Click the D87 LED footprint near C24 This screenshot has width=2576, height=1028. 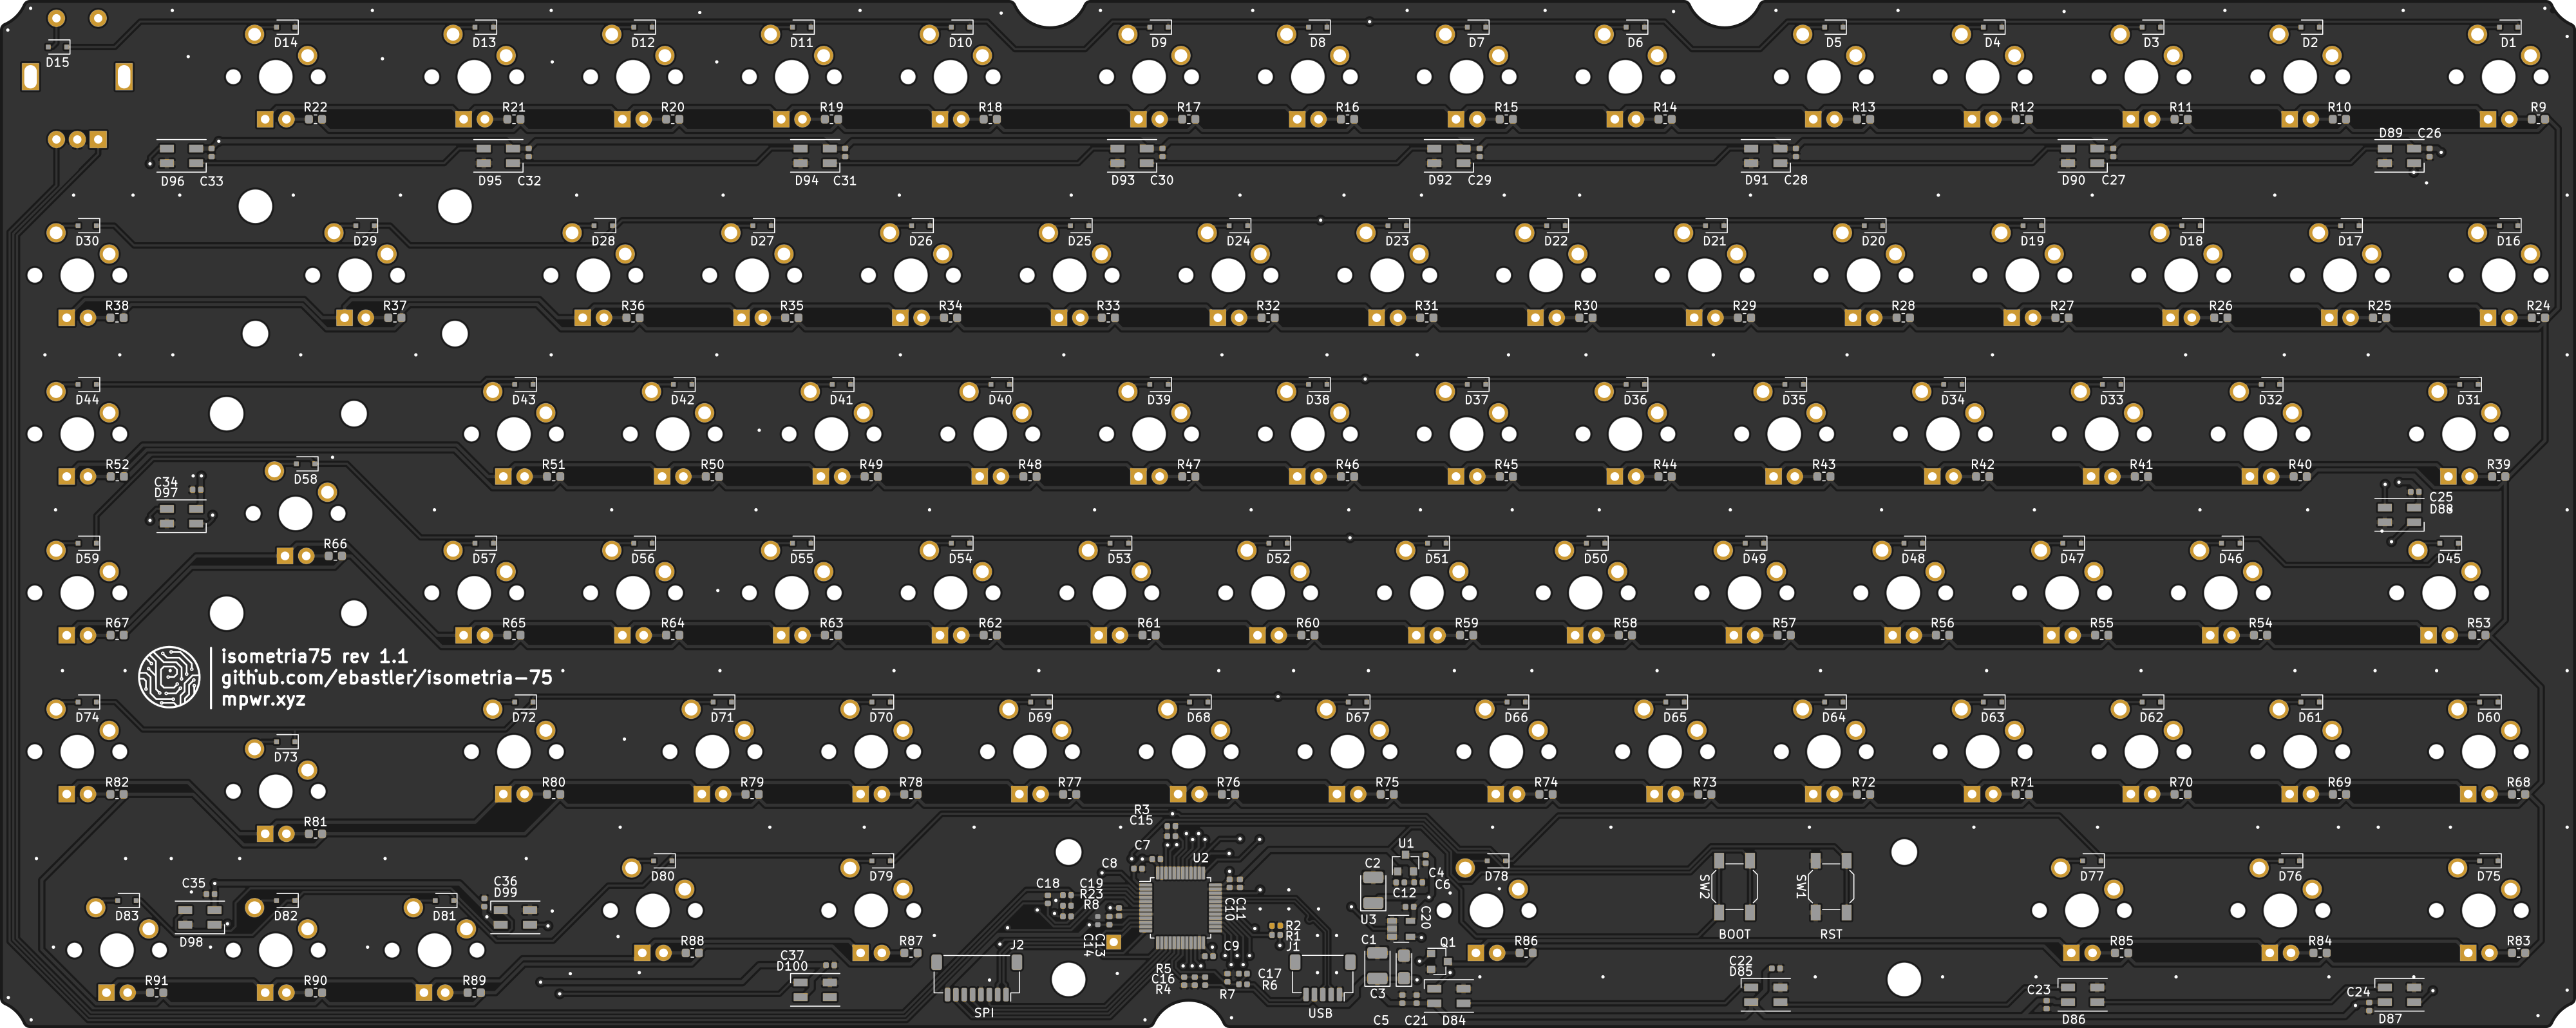tap(2399, 995)
